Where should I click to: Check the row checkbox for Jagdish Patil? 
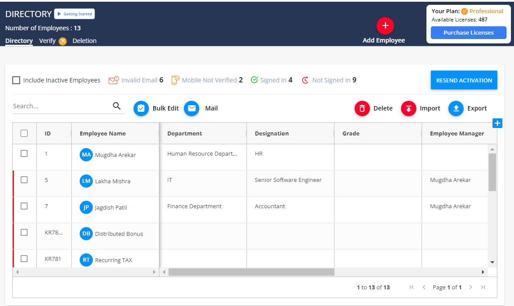point(24,206)
